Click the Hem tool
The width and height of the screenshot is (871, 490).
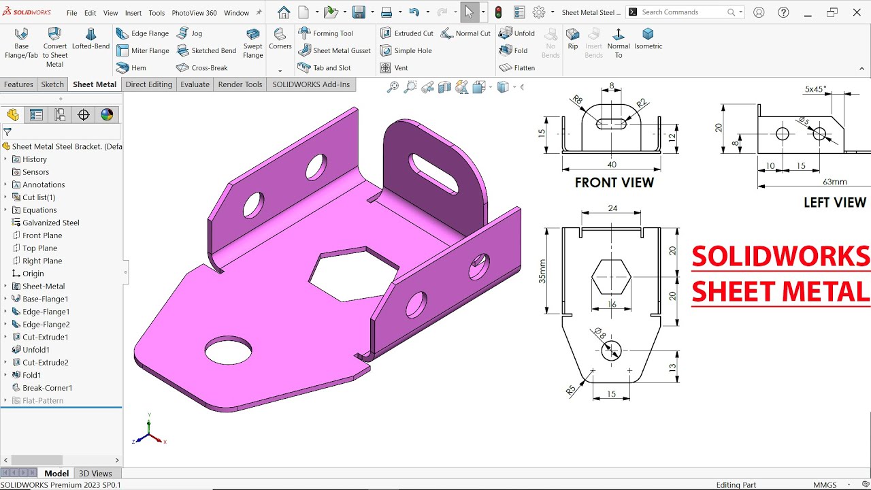131,68
